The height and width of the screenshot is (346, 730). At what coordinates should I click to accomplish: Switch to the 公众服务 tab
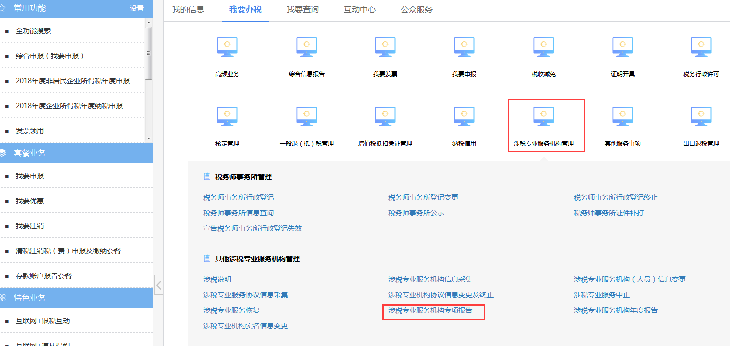click(x=417, y=9)
